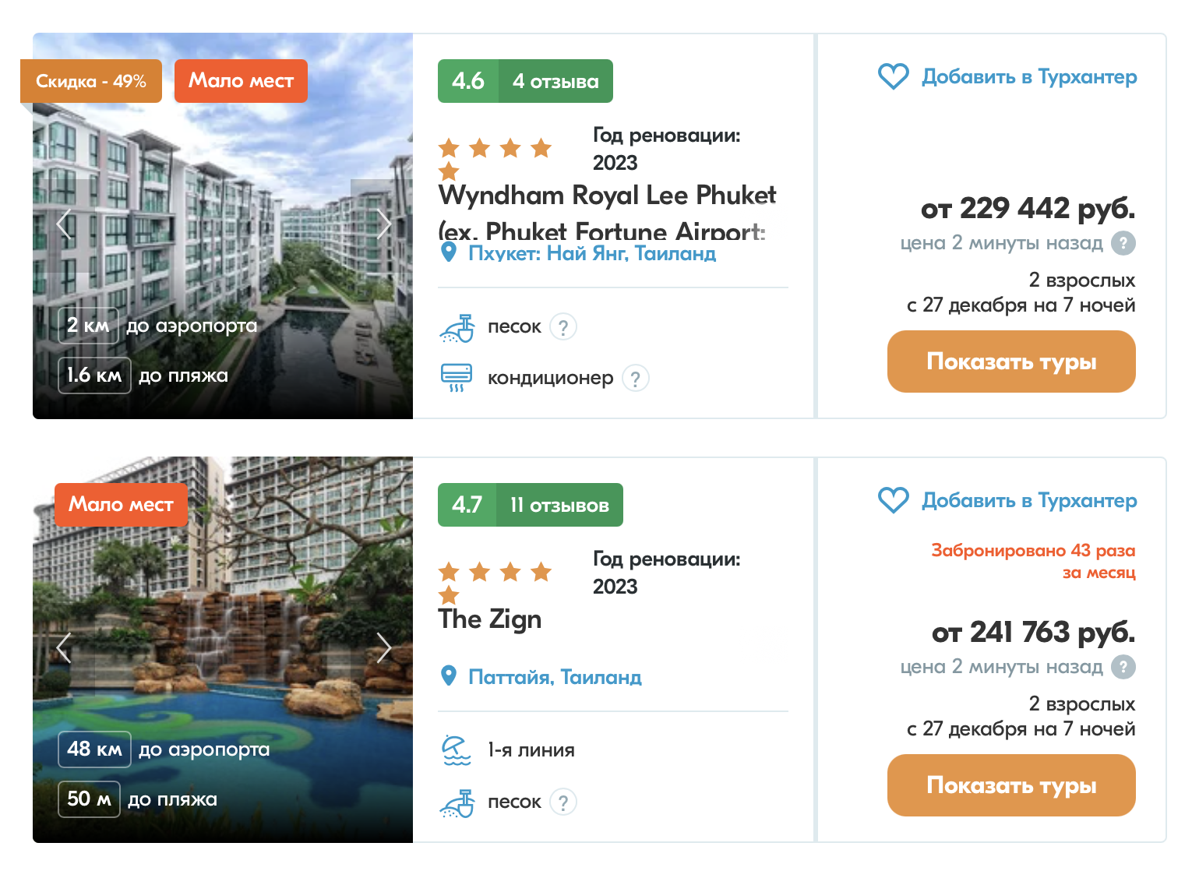Click heart icon for The Zign hotel
This screenshot has height=871, width=1192.
(893, 500)
